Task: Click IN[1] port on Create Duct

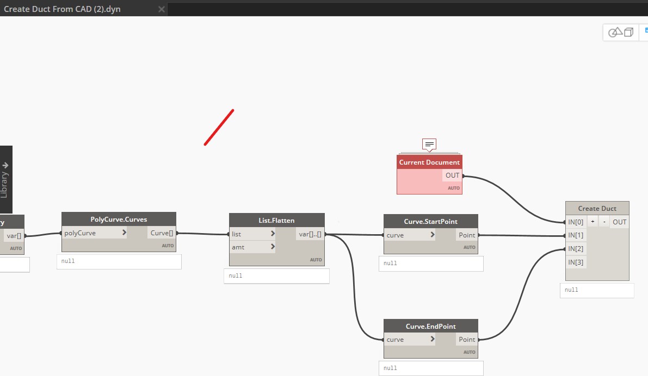Action: pos(576,235)
